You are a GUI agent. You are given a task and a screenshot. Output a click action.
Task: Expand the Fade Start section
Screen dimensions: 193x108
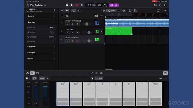[41, 47]
